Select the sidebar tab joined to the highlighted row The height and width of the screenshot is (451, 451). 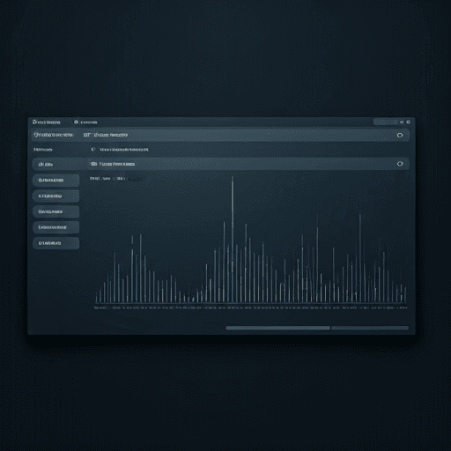point(59,164)
